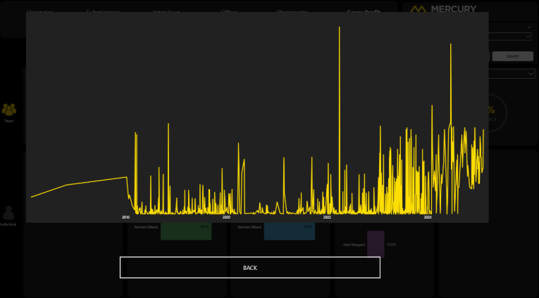Screen dimensions: 539x298
Task: Click the 2024 axis label on the chart
Action: click(x=427, y=217)
